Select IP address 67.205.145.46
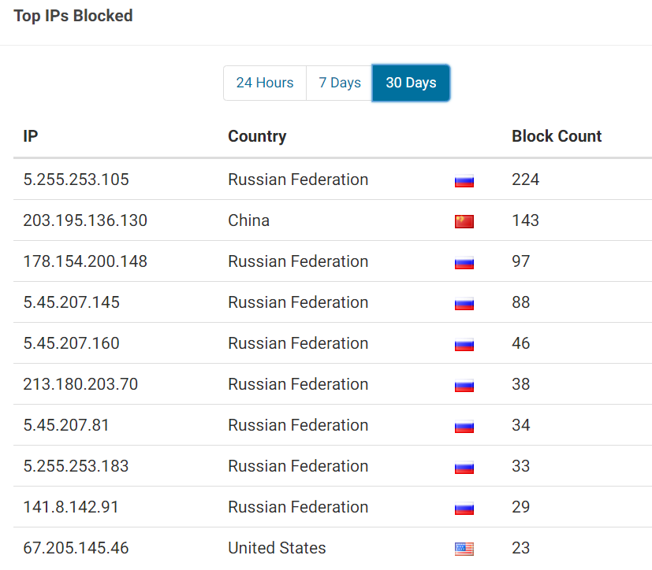The height and width of the screenshot is (570, 652). pos(76,548)
